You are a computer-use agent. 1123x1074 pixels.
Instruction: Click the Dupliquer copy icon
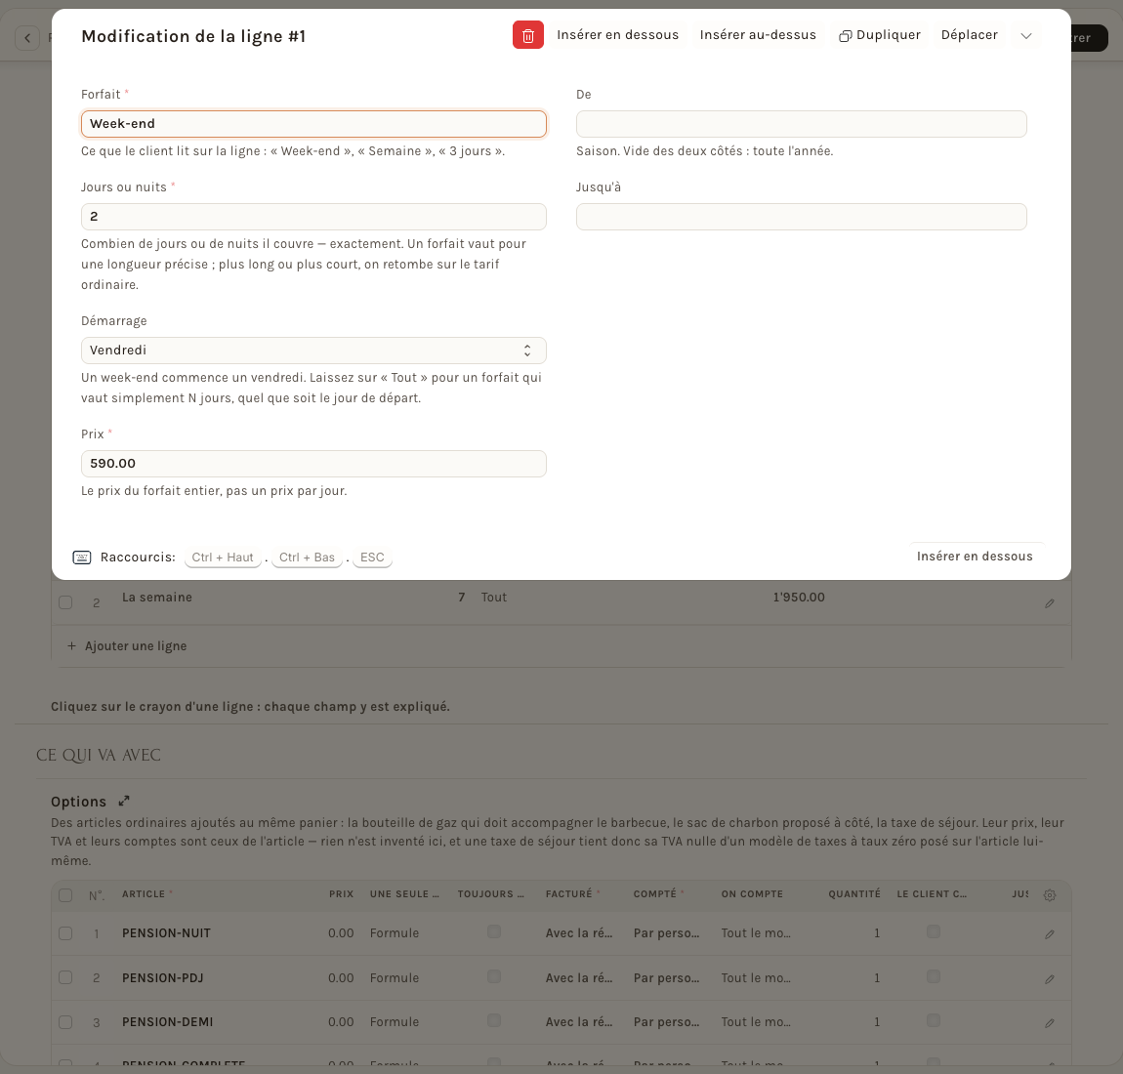click(845, 36)
